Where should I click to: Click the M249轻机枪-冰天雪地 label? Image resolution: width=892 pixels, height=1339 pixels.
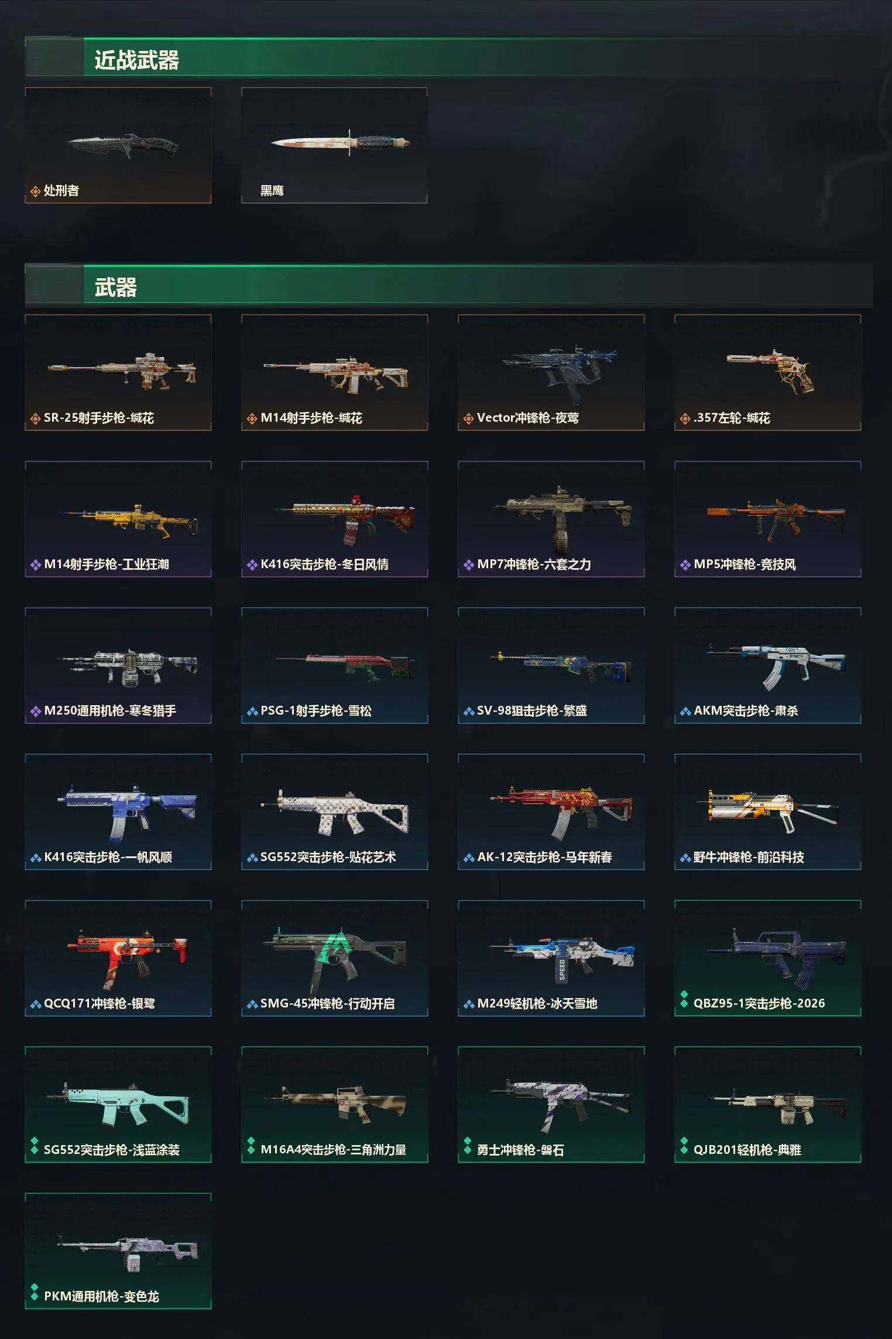(x=537, y=1003)
